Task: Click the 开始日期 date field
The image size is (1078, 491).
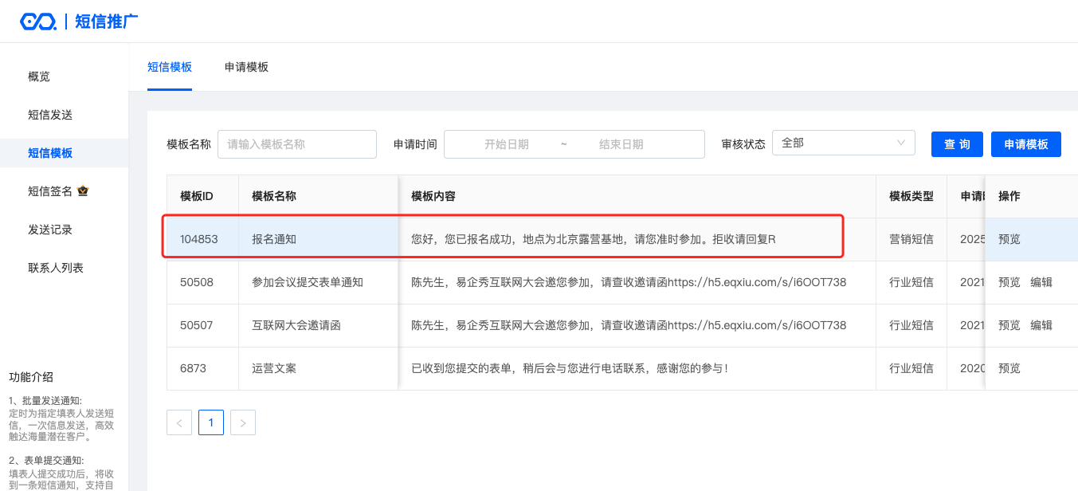Action: [506, 144]
